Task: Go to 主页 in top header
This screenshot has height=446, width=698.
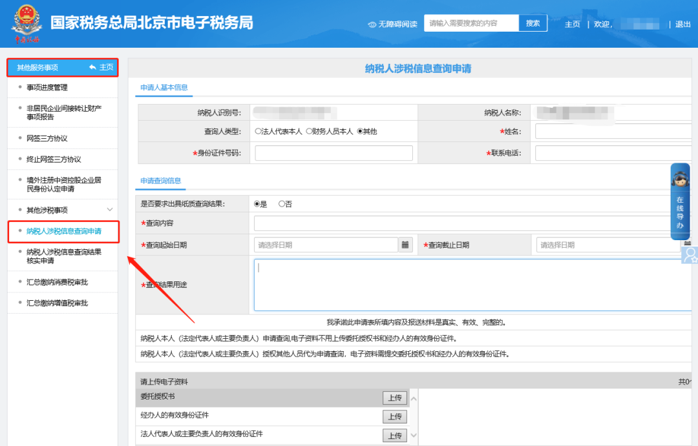Action: (573, 24)
